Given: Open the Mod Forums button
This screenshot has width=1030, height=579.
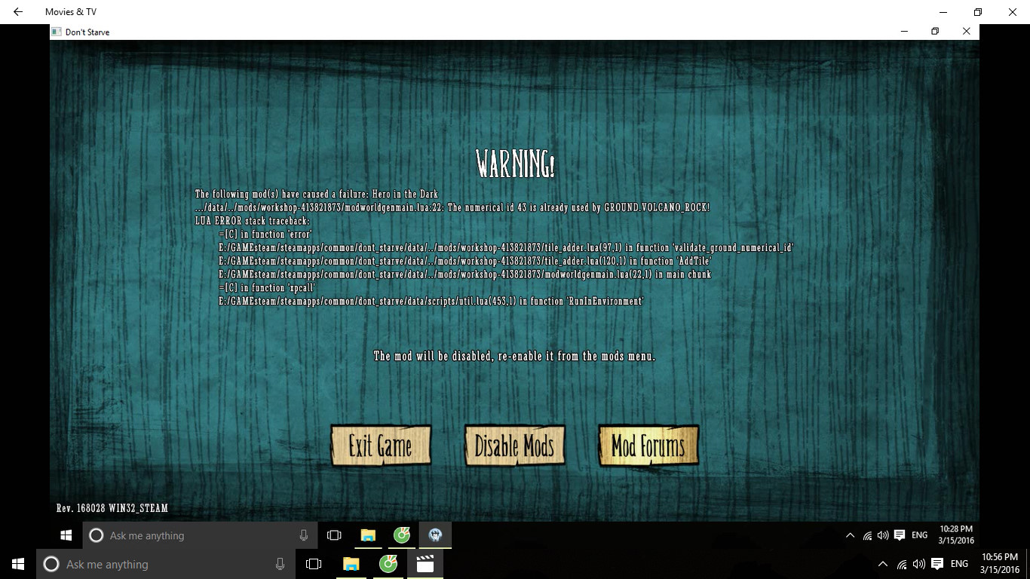Looking at the screenshot, I should click(648, 446).
